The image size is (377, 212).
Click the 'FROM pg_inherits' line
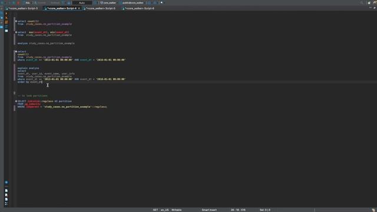(29, 104)
